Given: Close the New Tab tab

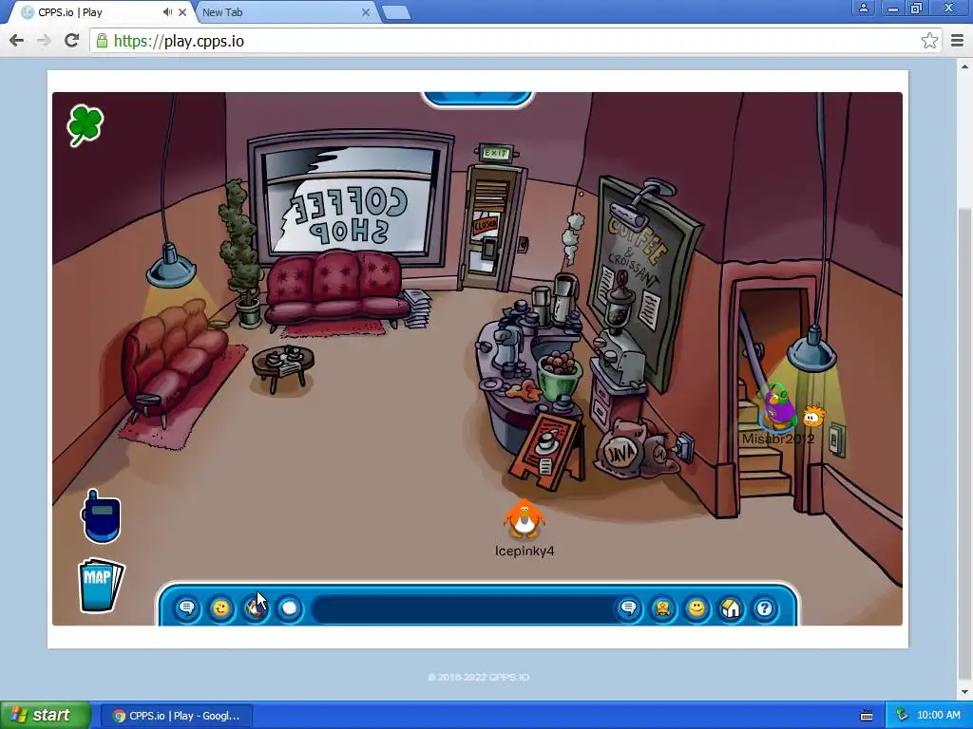Looking at the screenshot, I should [x=366, y=11].
